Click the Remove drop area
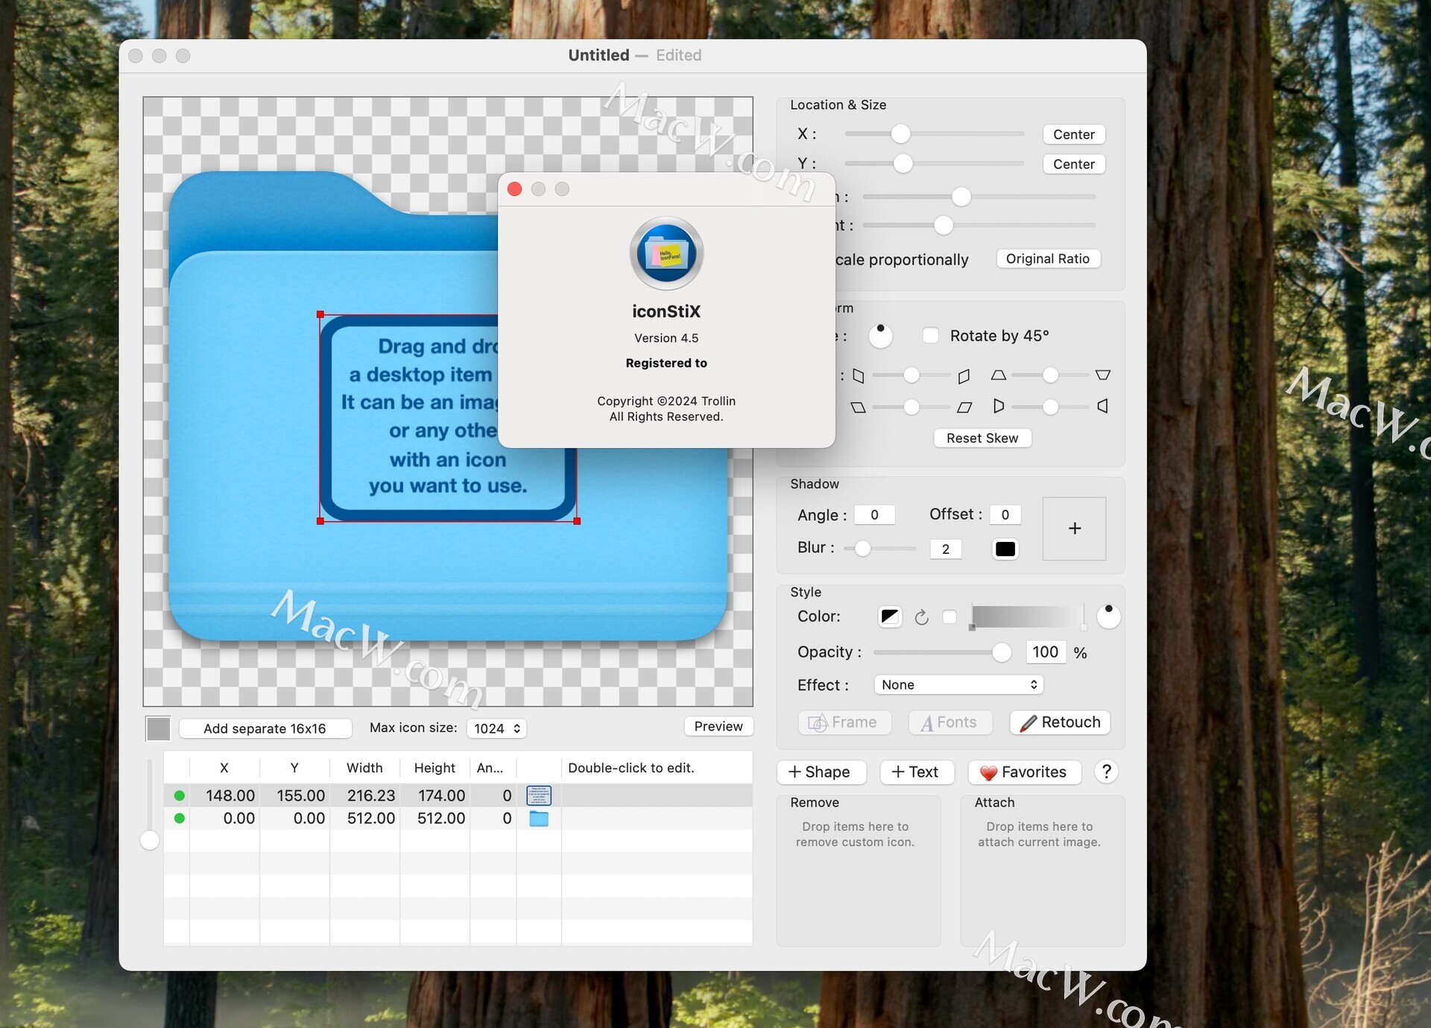The height and width of the screenshot is (1028, 1431). click(x=858, y=871)
